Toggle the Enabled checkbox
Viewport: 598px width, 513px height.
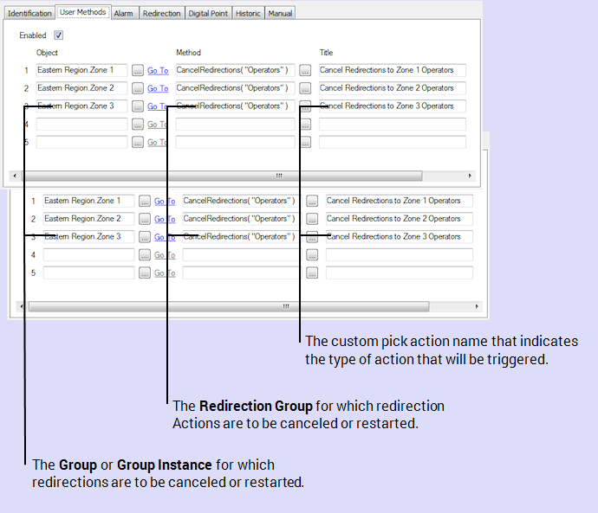pyautogui.click(x=59, y=35)
